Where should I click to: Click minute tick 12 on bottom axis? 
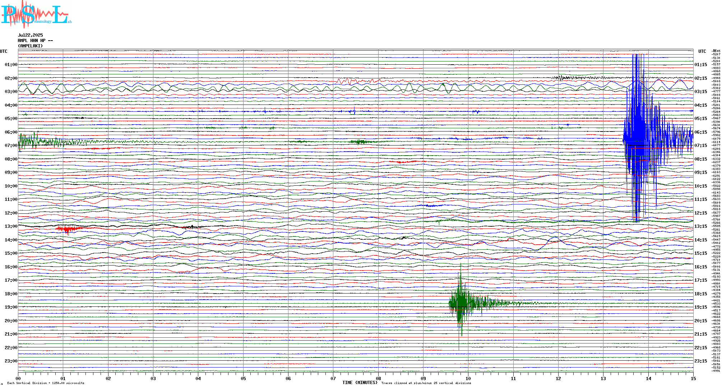pos(558,378)
